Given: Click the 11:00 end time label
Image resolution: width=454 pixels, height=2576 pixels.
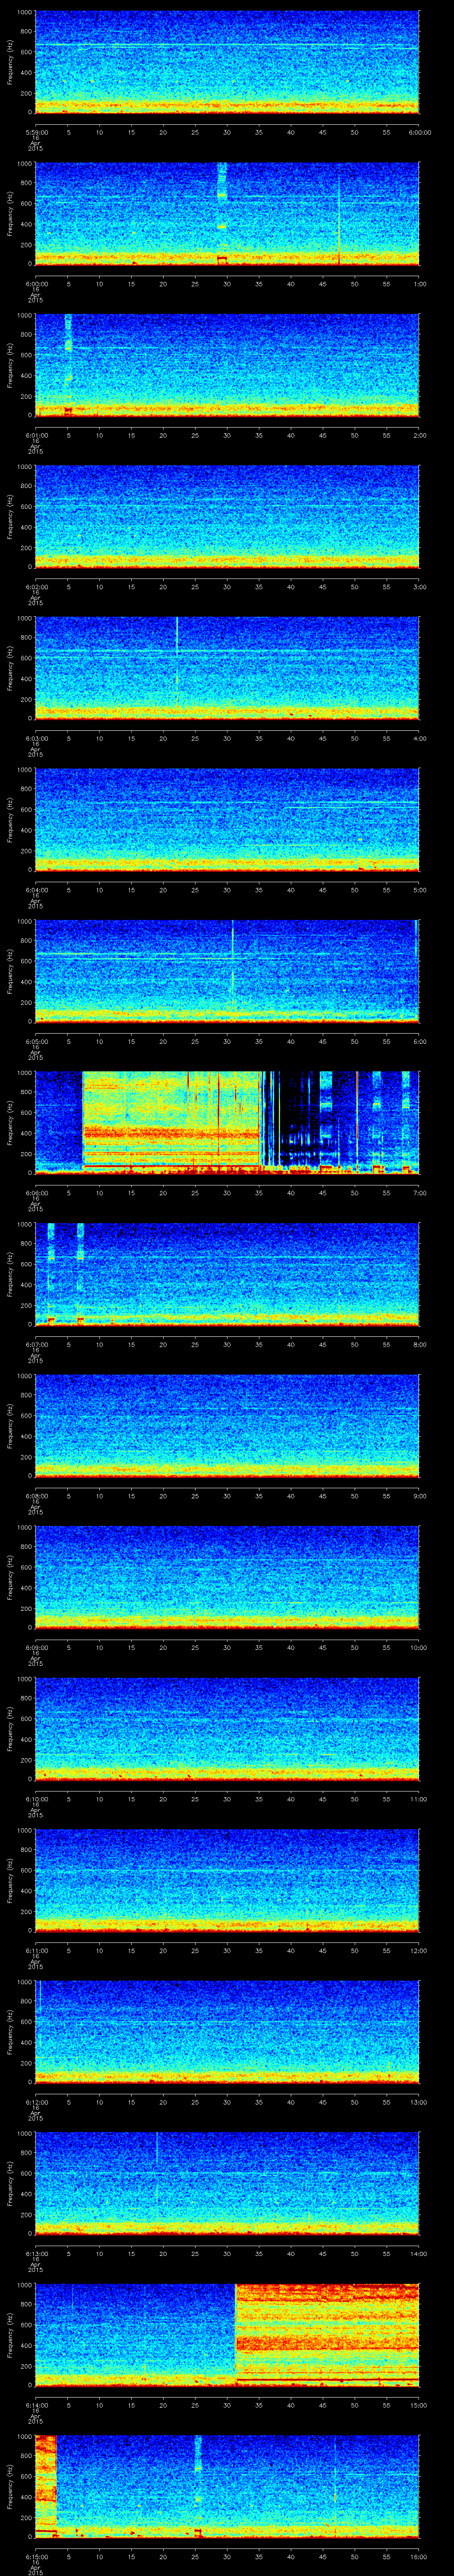Looking at the screenshot, I should 419,1798.
